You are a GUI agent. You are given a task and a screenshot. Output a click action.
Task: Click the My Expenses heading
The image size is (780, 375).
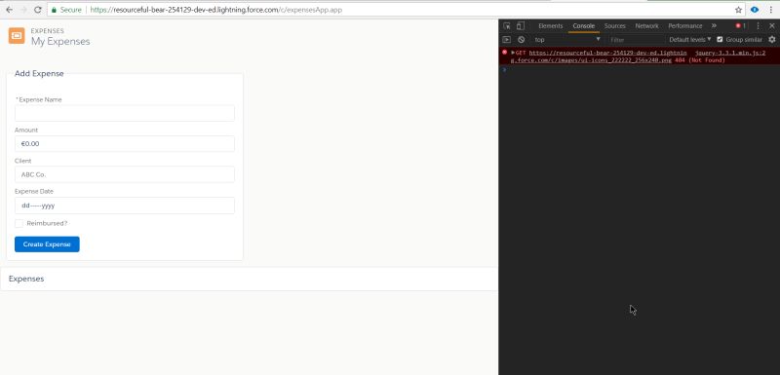(60, 41)
